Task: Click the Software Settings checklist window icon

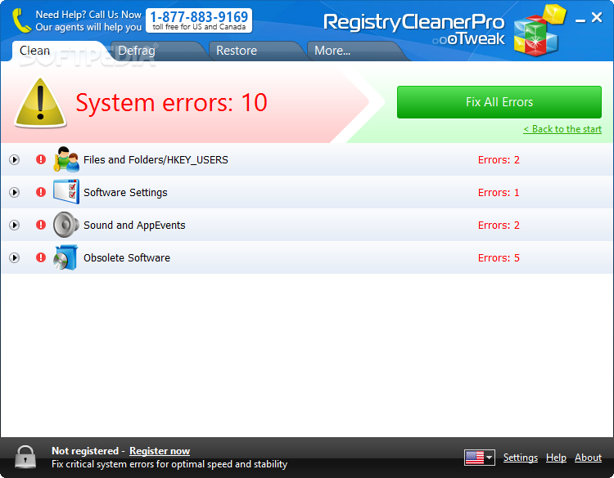Action: pyautogui.click(x=66, y=192)
